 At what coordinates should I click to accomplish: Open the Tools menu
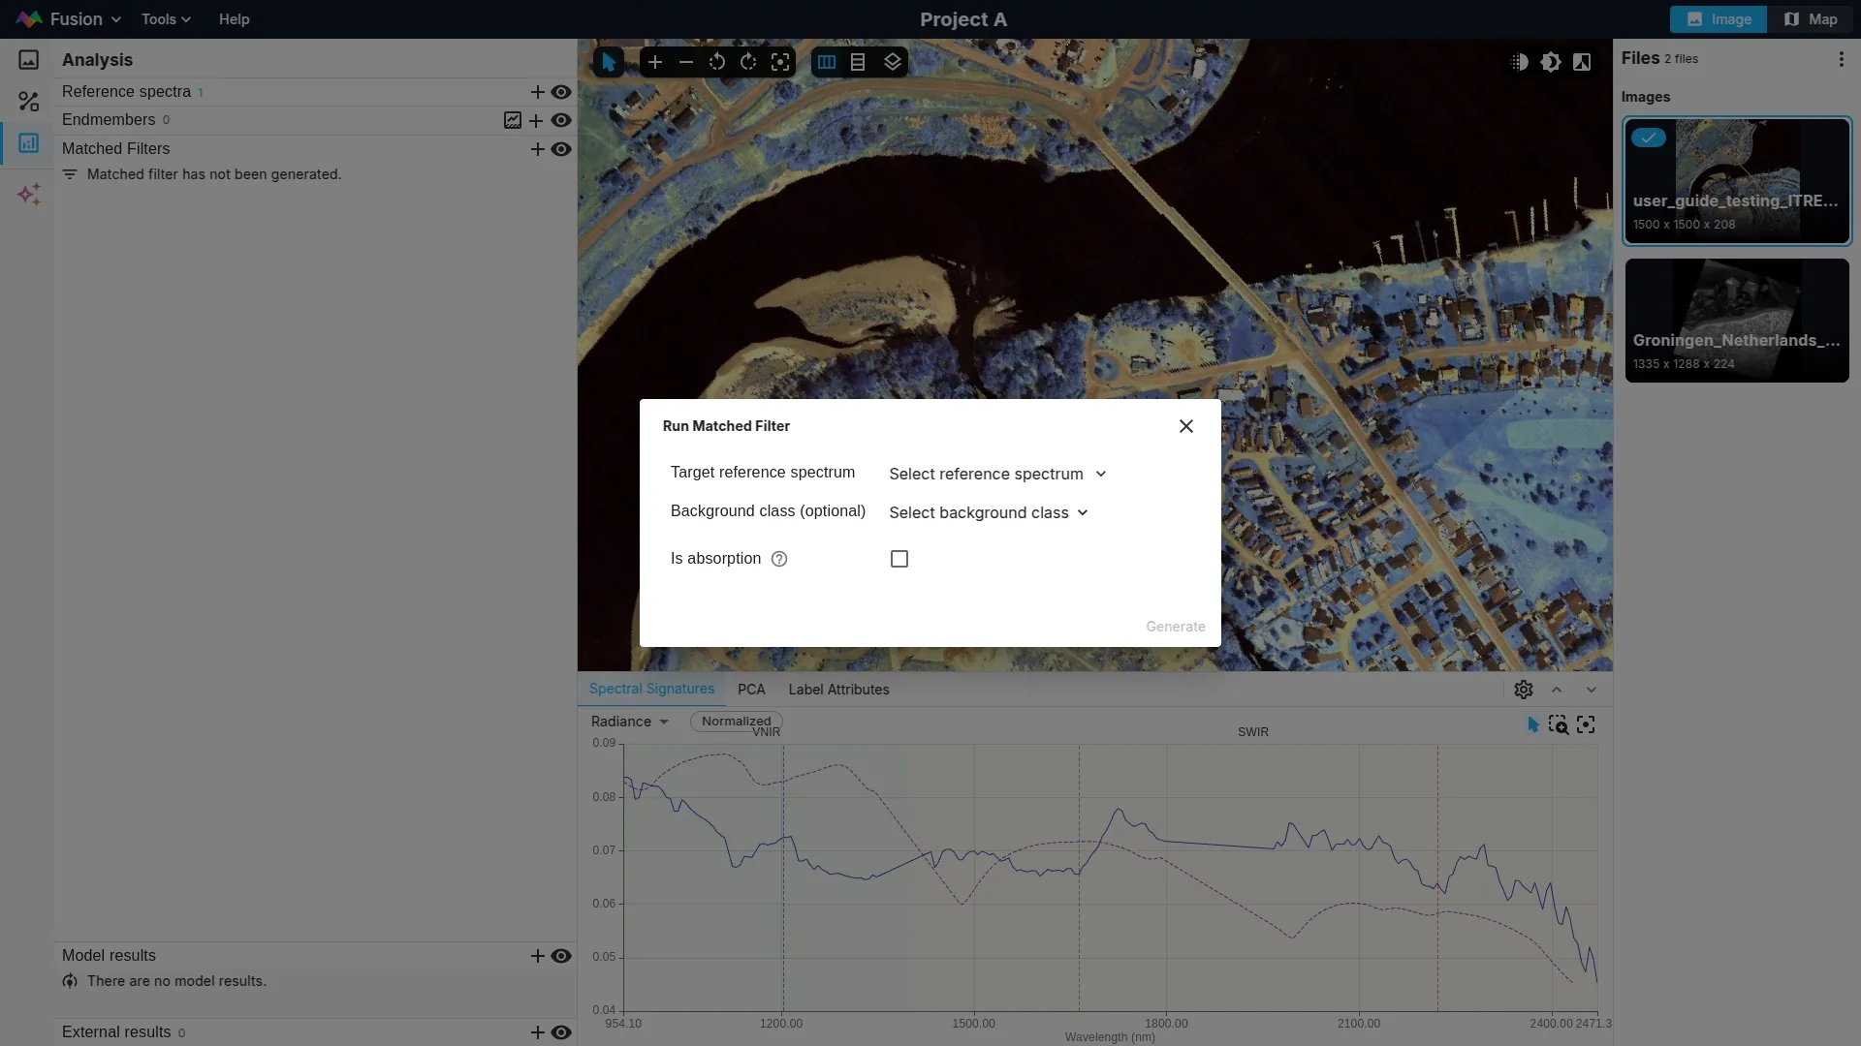click(x=166, y=19)
